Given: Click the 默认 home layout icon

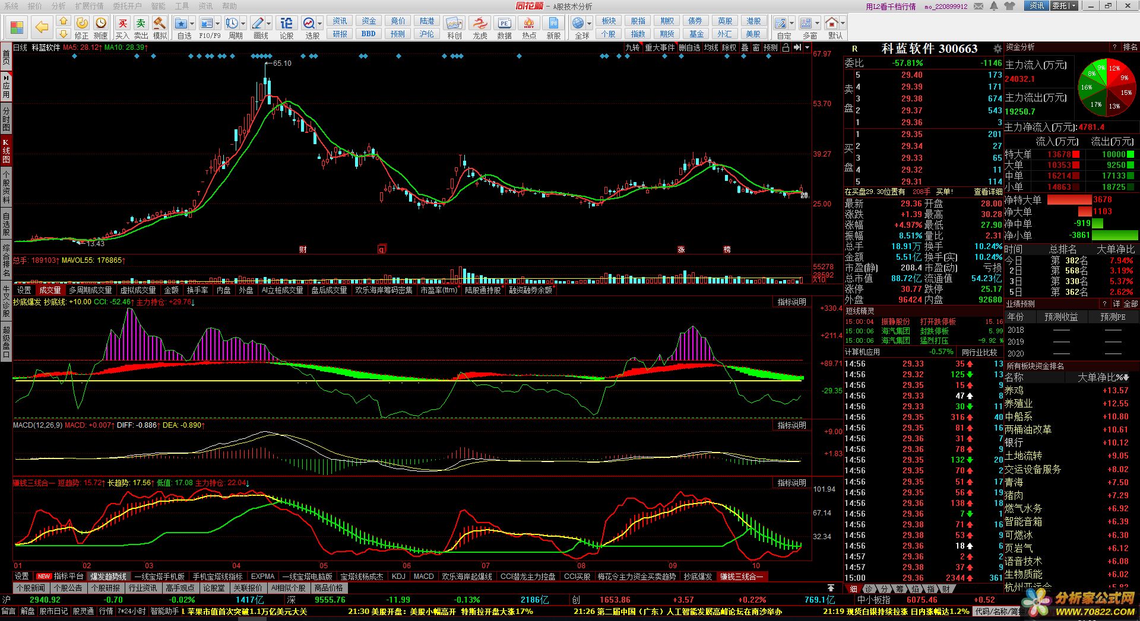Looking at the screenshot, I should point(832,23).
